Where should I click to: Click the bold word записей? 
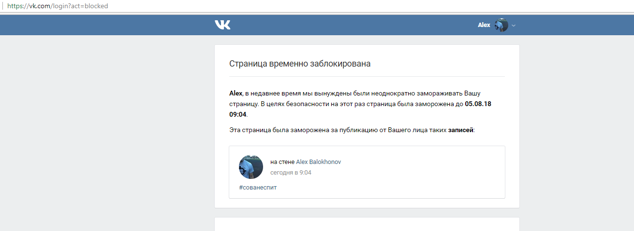point(461,130)
